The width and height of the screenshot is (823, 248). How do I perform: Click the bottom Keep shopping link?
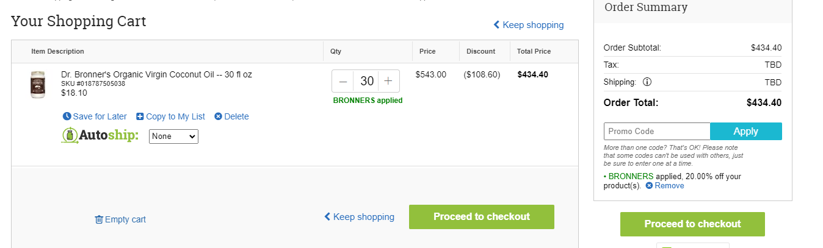pyautogui.click(x=359, y=217)
